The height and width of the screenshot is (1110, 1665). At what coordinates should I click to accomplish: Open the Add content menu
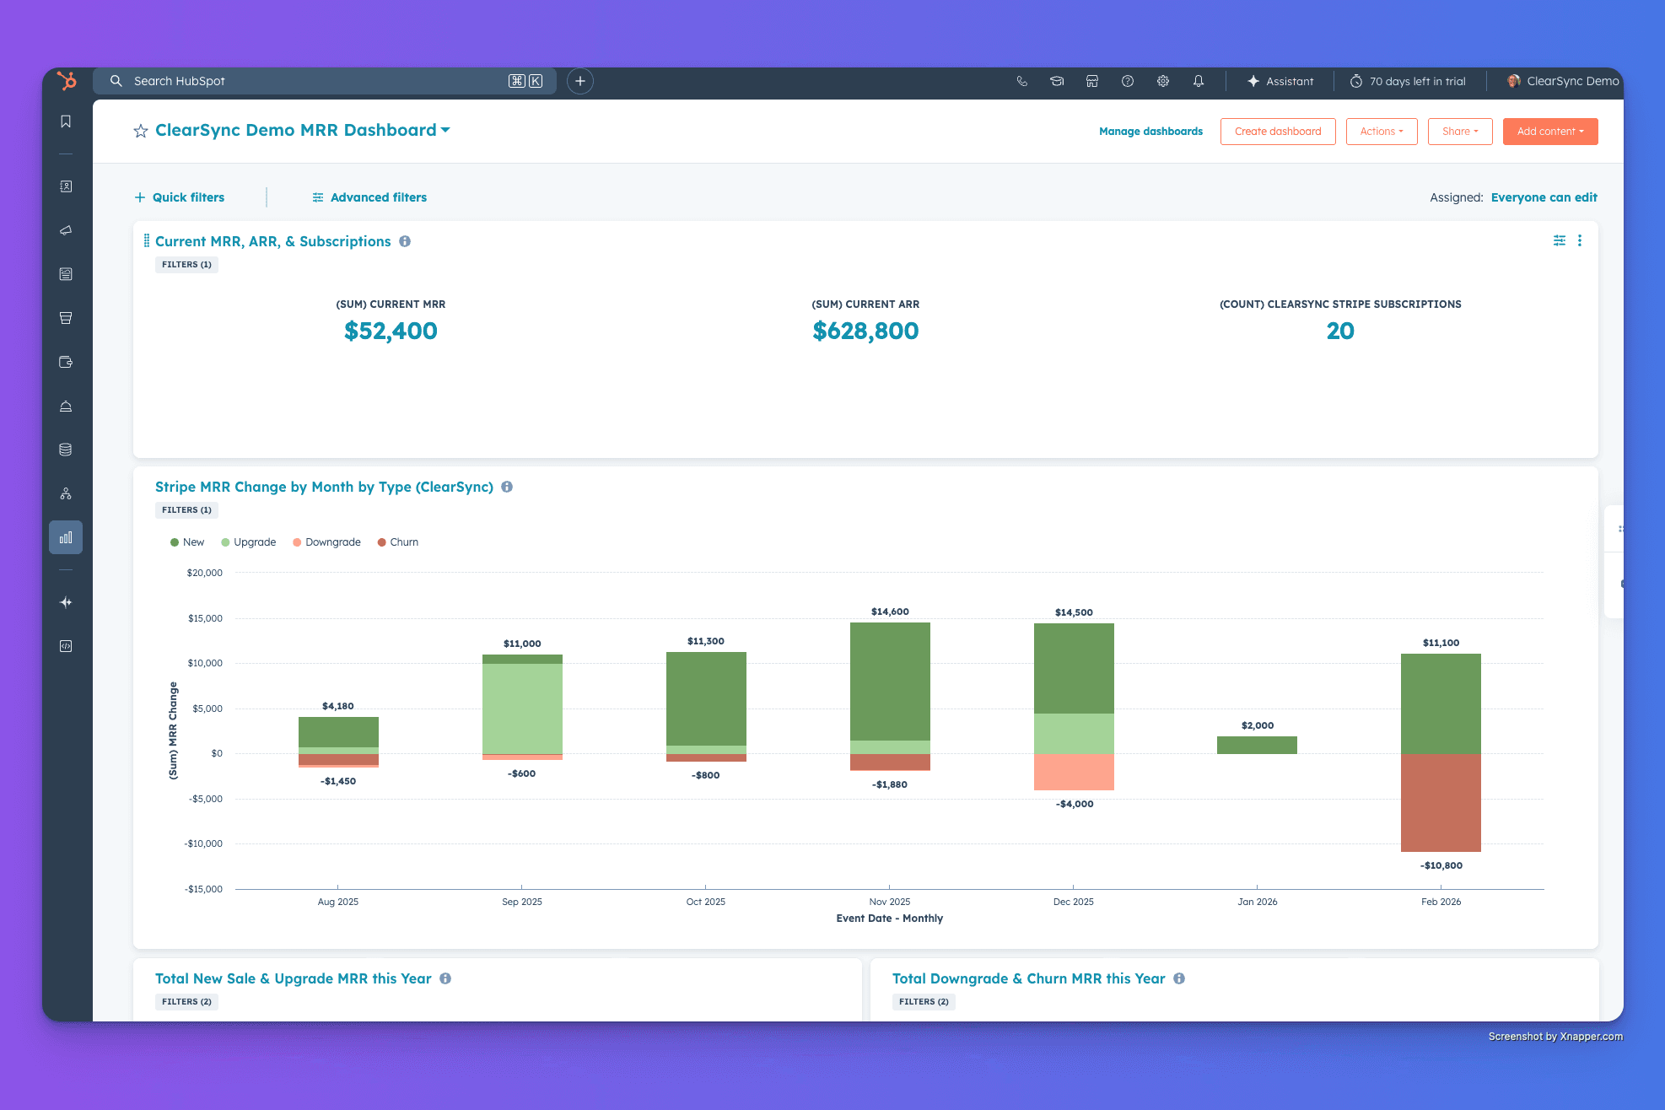(x=1550, y=131)
